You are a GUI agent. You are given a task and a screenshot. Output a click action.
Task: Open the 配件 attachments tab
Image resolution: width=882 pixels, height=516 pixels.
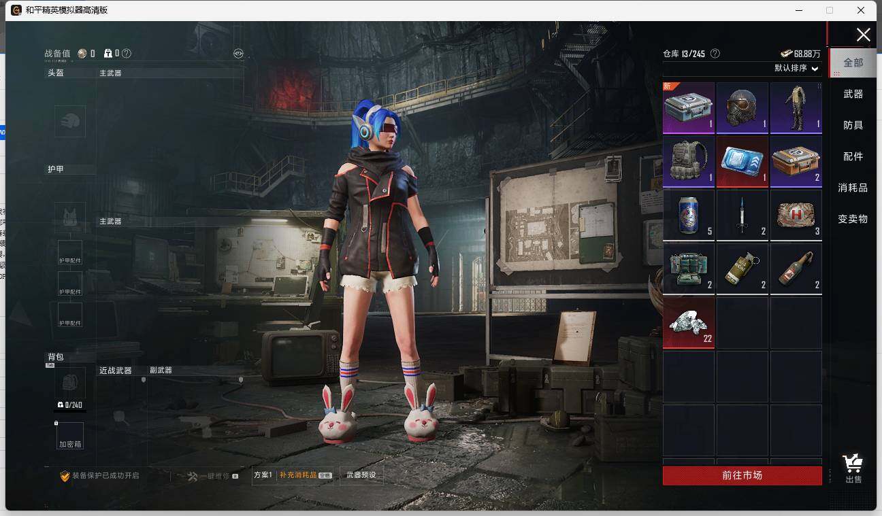tap(853, 156)
